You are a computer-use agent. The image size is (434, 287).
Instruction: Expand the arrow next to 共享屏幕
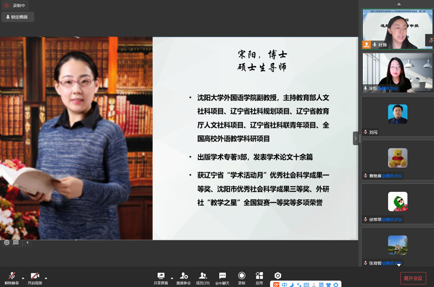(x=172, y=278)
